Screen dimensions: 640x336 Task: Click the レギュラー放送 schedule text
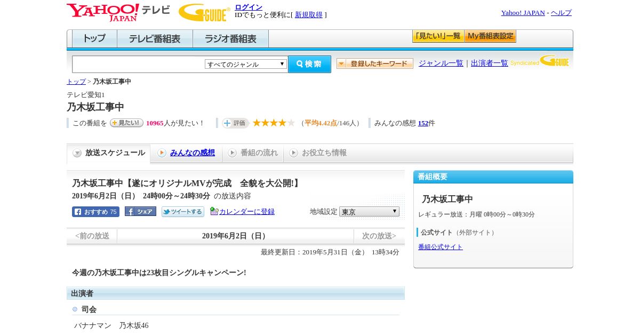(476, 214)
